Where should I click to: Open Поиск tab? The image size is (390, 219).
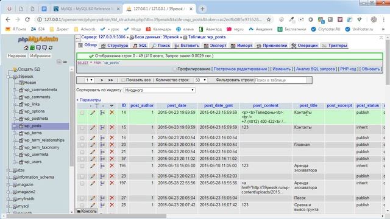point(161,46)
